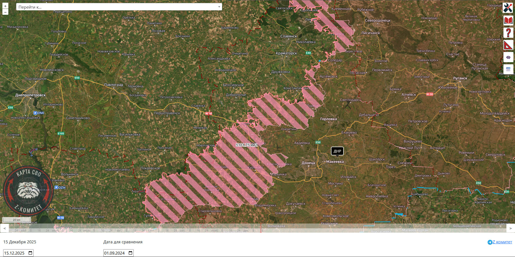Click the Авдеевка town label
The width and height of the screenshot is (515, 257).
tap(302, 143)
